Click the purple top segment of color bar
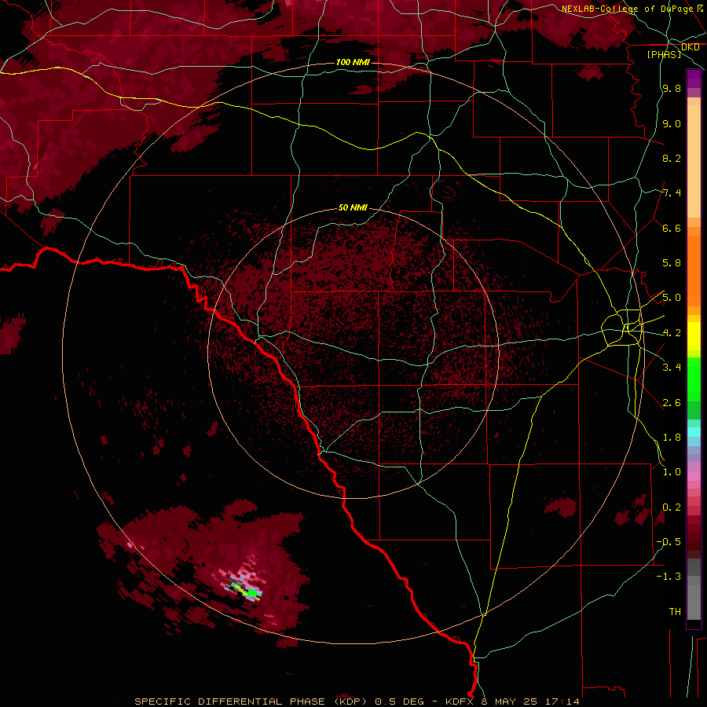The image size is (707, 707). pyautogui.click(x=694, y=79)
